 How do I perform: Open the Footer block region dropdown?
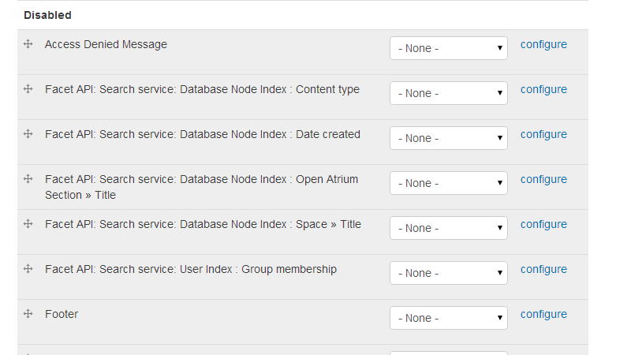(x=448, y=318)
